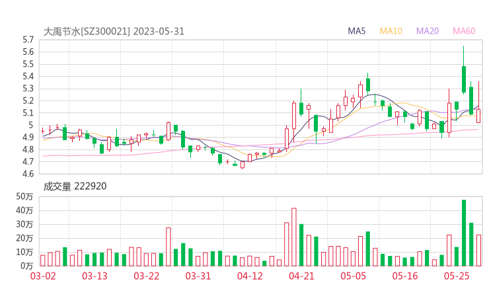
Task: Click the 10万 volume axis label
Action: [24, 252]
